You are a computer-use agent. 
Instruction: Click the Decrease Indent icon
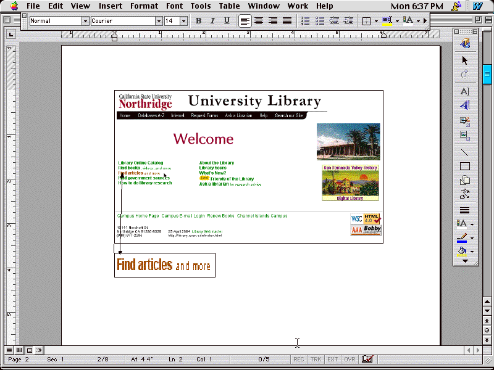334,21
